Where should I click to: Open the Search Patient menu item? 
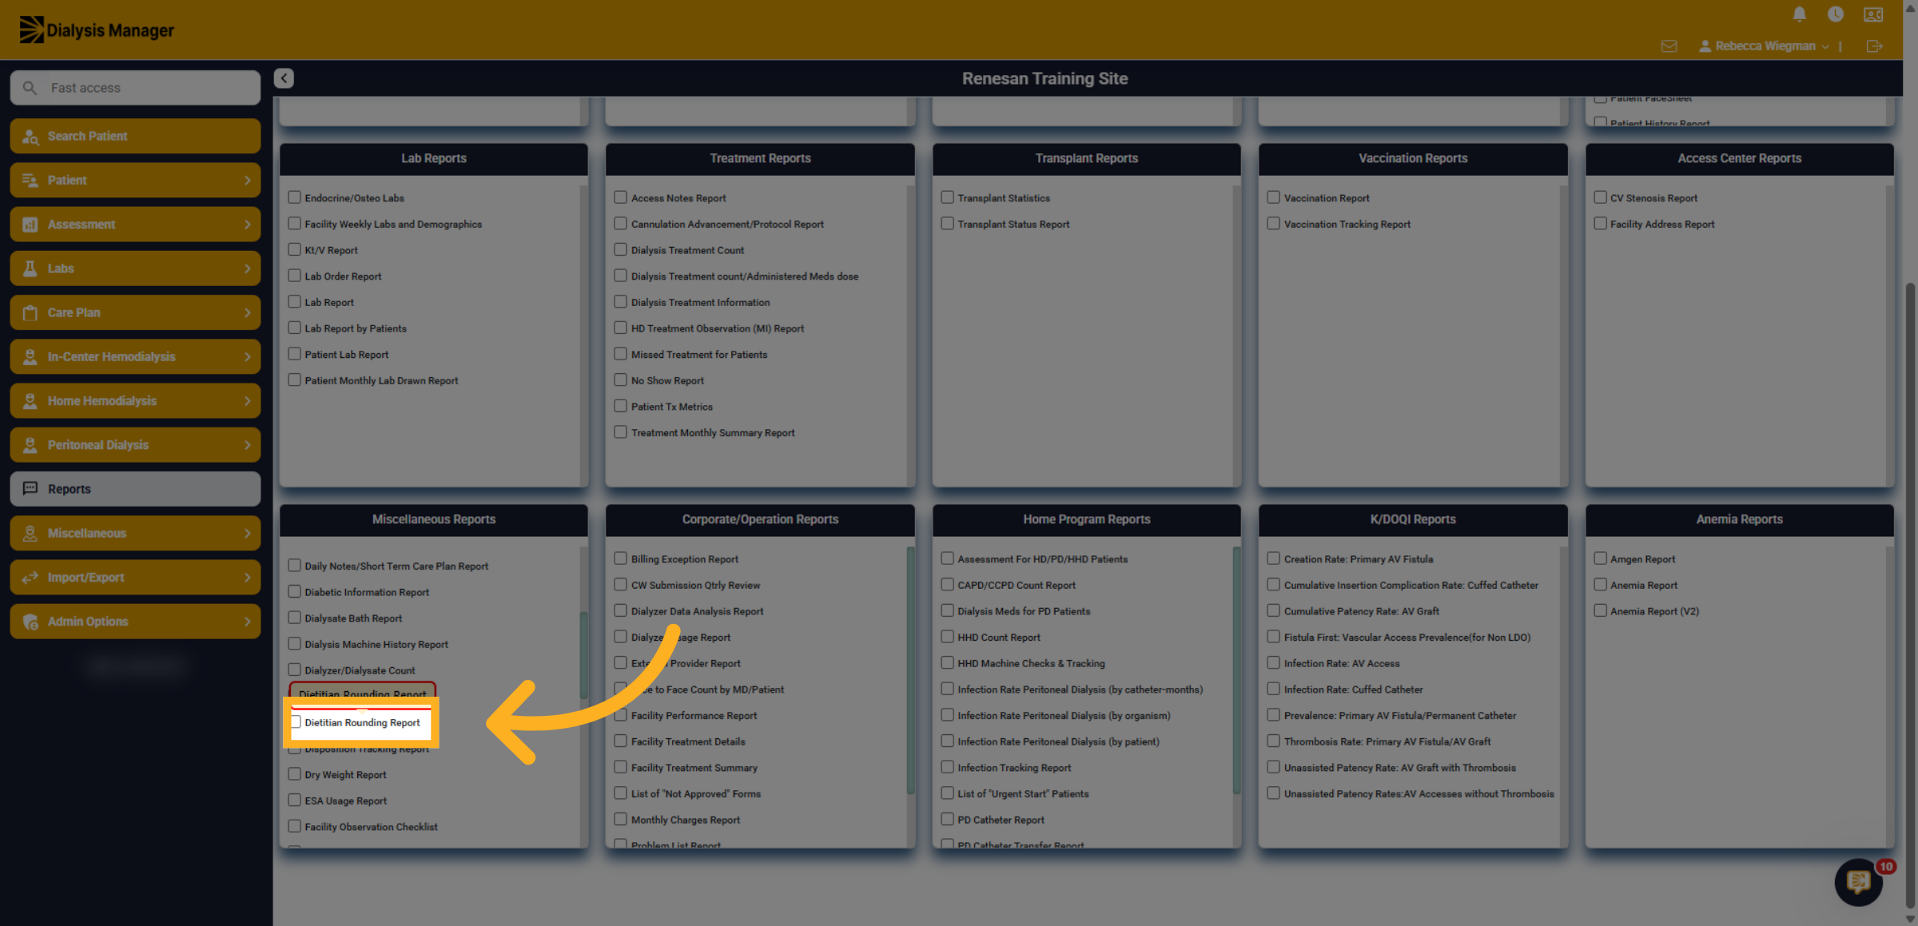coord(135,137)
